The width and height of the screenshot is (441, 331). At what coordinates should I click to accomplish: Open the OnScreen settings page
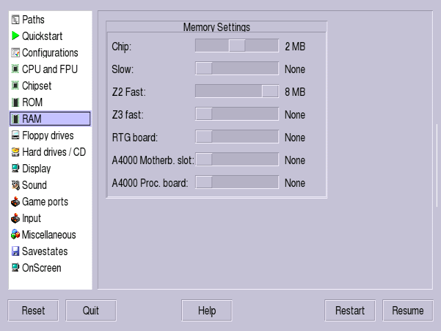tap(41, 268)
